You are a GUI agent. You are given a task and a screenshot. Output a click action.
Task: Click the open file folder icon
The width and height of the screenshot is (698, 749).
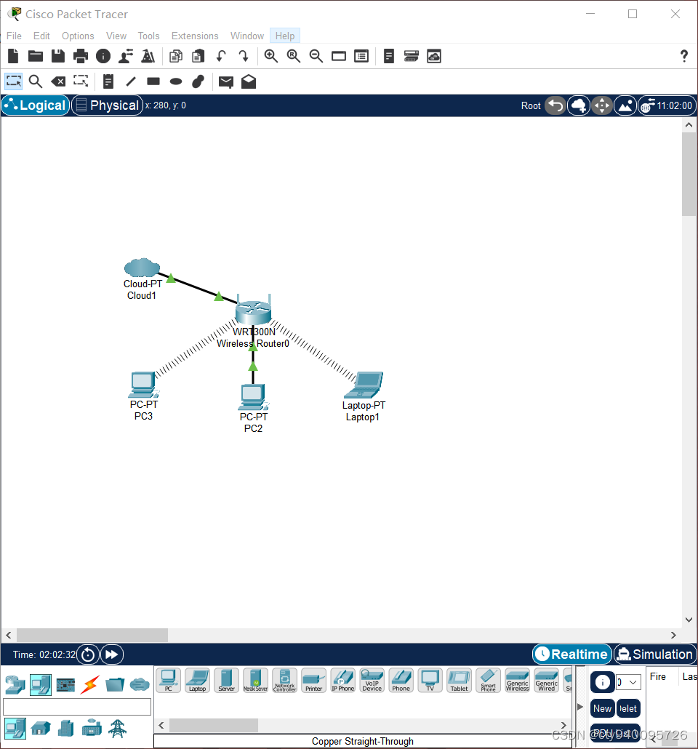point(36,57)
